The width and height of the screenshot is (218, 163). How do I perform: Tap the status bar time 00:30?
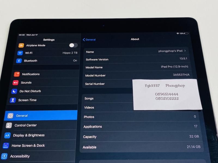[22, 35]
